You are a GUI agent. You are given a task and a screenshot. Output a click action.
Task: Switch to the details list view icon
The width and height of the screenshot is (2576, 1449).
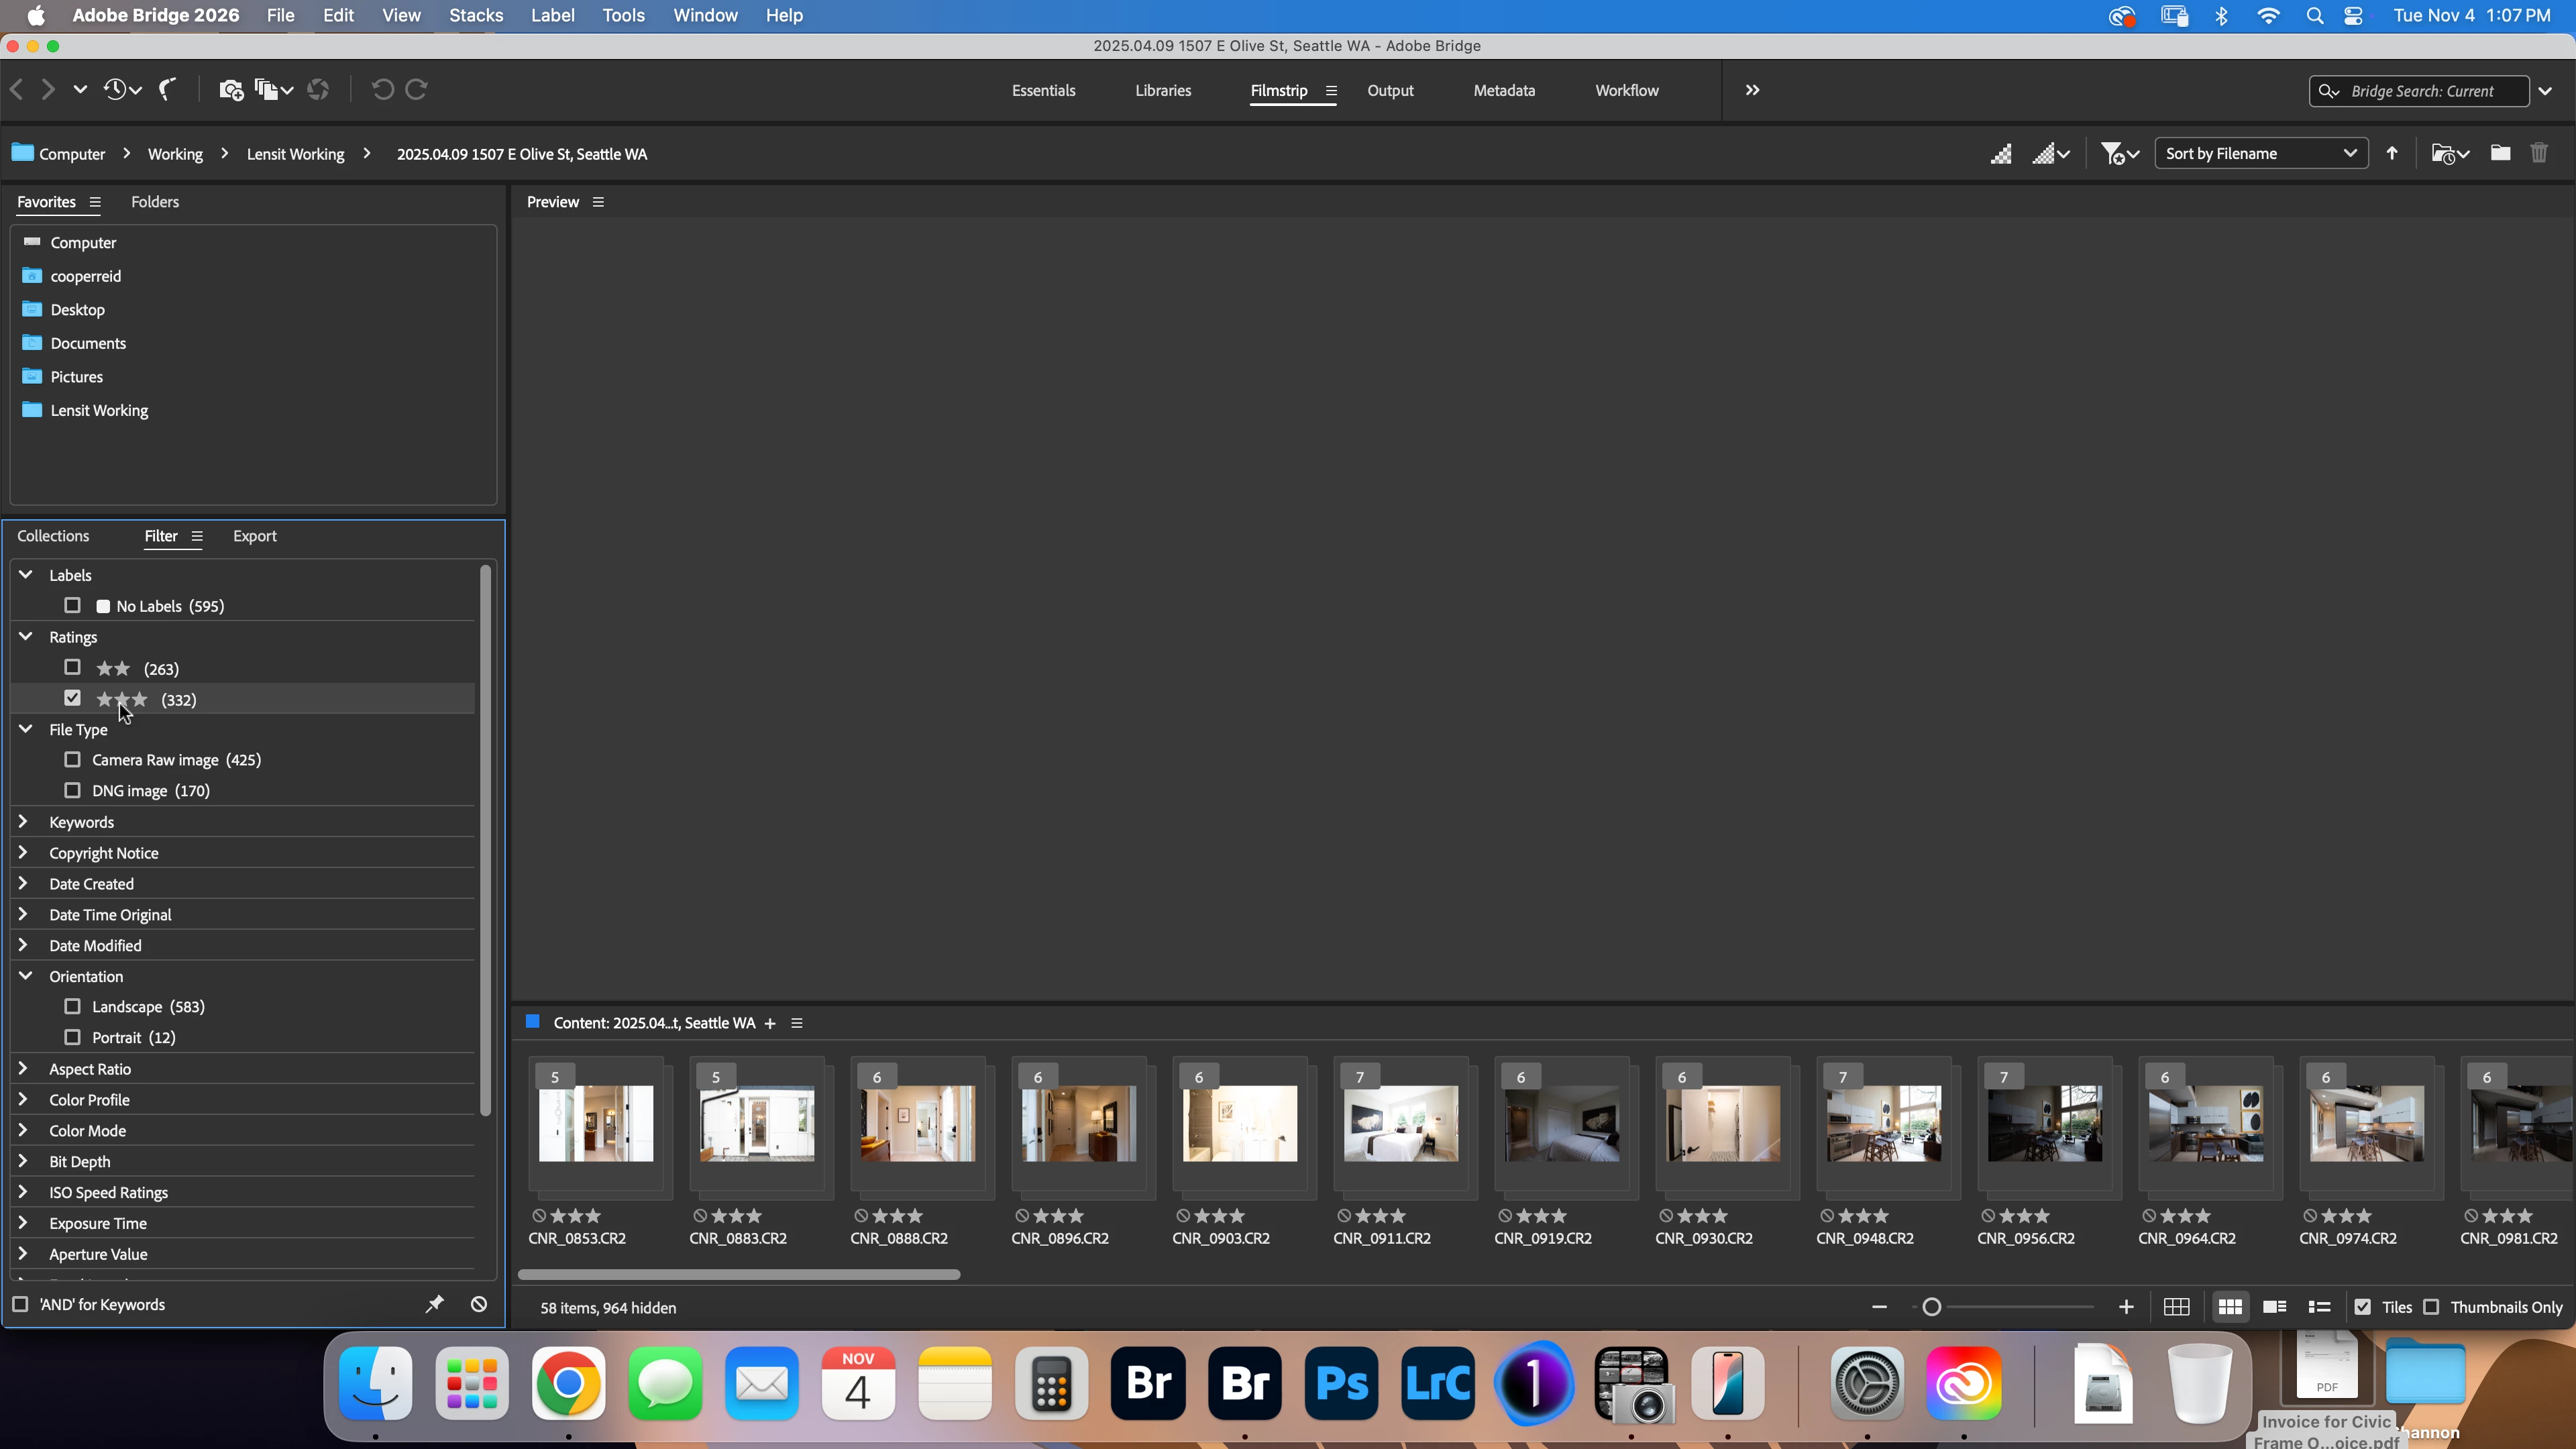pos(2274,1307)
